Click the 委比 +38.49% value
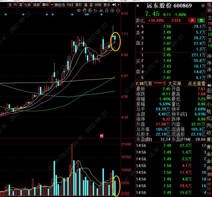The width and height of the screenshot is (212, 197). coord(156,20)
